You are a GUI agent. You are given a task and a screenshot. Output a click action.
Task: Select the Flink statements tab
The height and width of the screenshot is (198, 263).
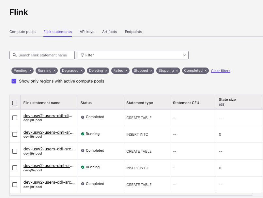coord(57,32)
